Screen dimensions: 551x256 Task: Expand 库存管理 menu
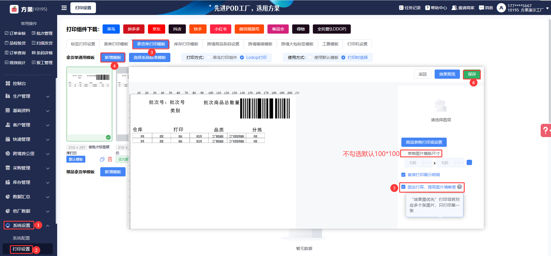coord(28,182)
